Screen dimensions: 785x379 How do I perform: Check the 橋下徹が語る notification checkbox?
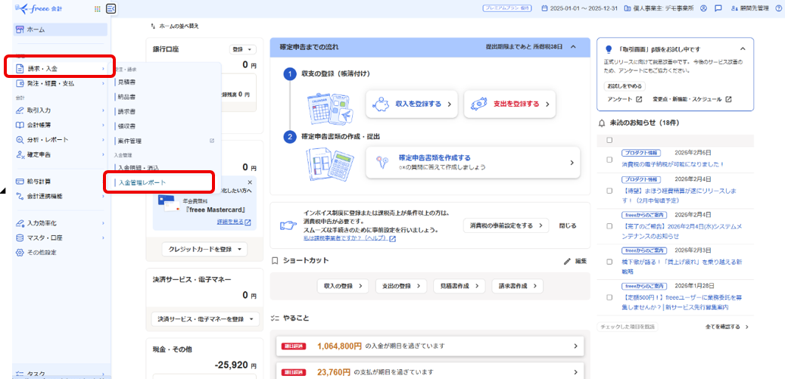609,262
